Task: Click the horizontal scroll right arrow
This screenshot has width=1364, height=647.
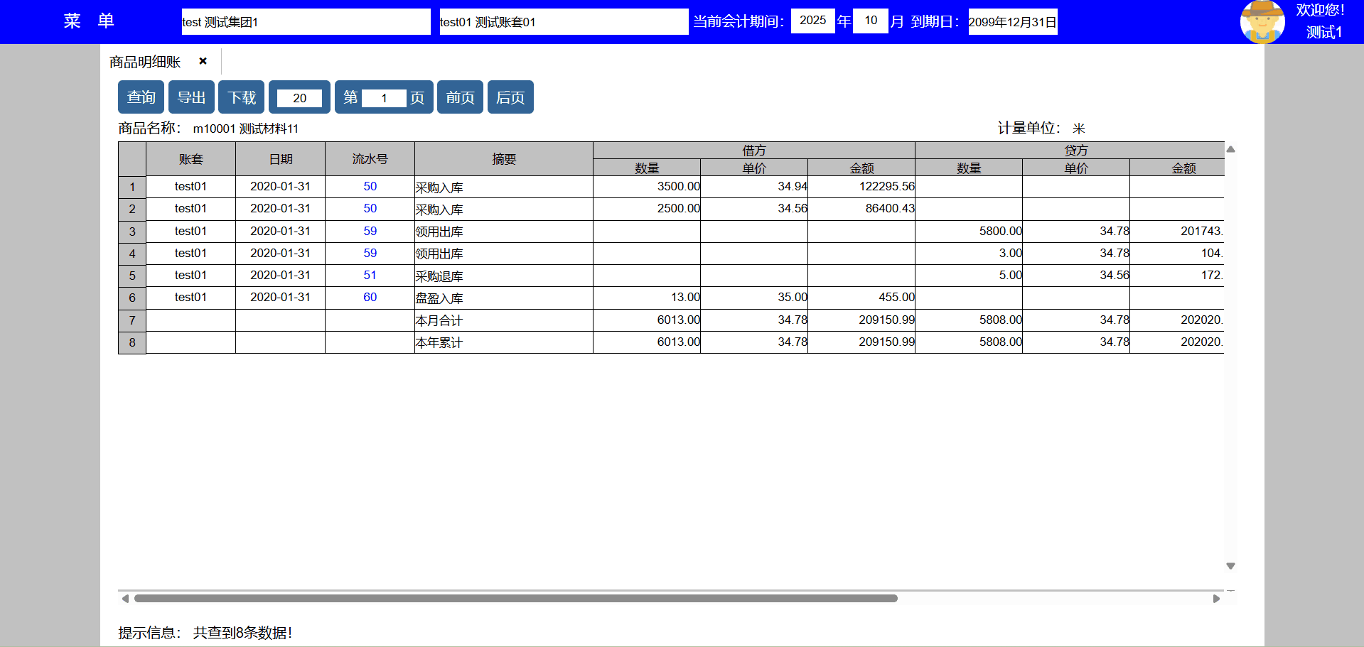Action: pos(1216,599)
